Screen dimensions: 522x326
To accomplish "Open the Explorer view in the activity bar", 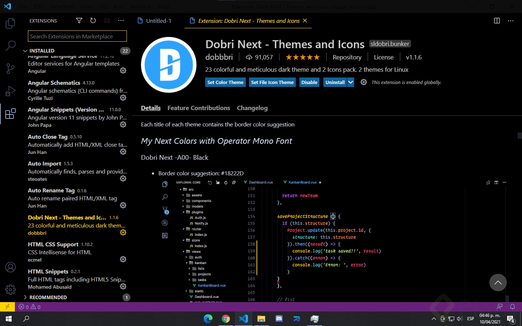I will point(10,23).
